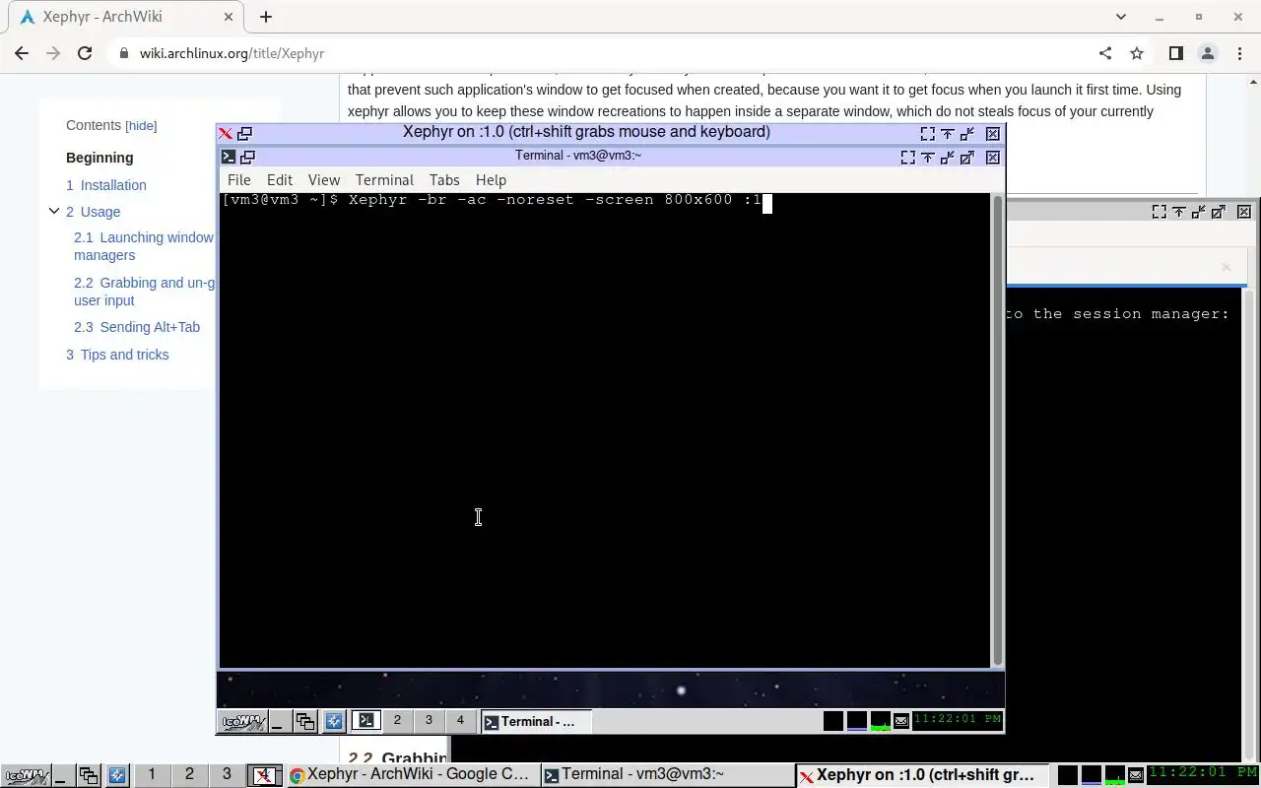Image resolution: width=1261 pixels, height=788 pixels.
Task: Open Chrome tab search dropdown
Action: 1120,17
